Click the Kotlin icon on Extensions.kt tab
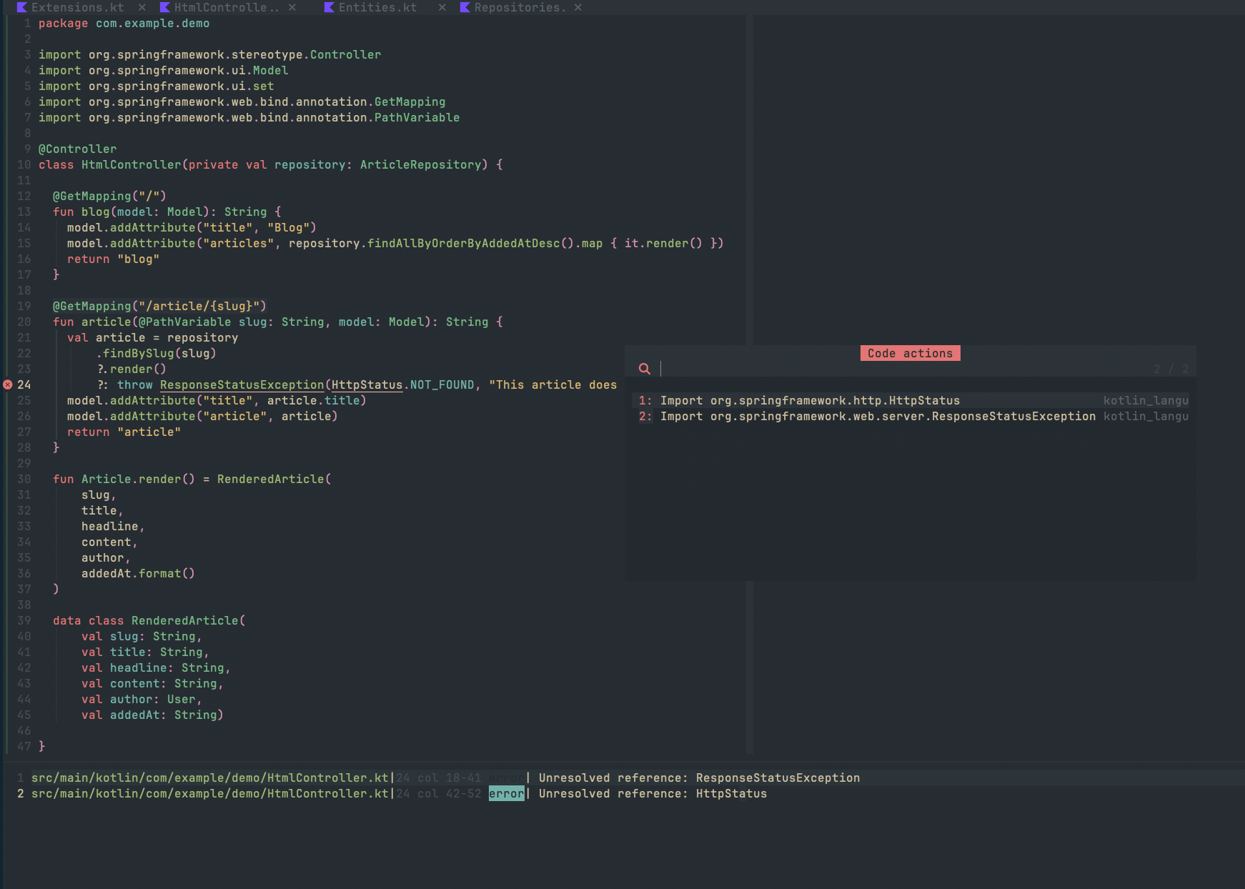The image size is (1245, 889). click(x=21, y=7)
